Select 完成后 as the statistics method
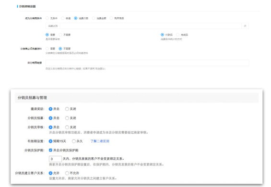This screenshot has height=187, width=271. click(177, 35)
